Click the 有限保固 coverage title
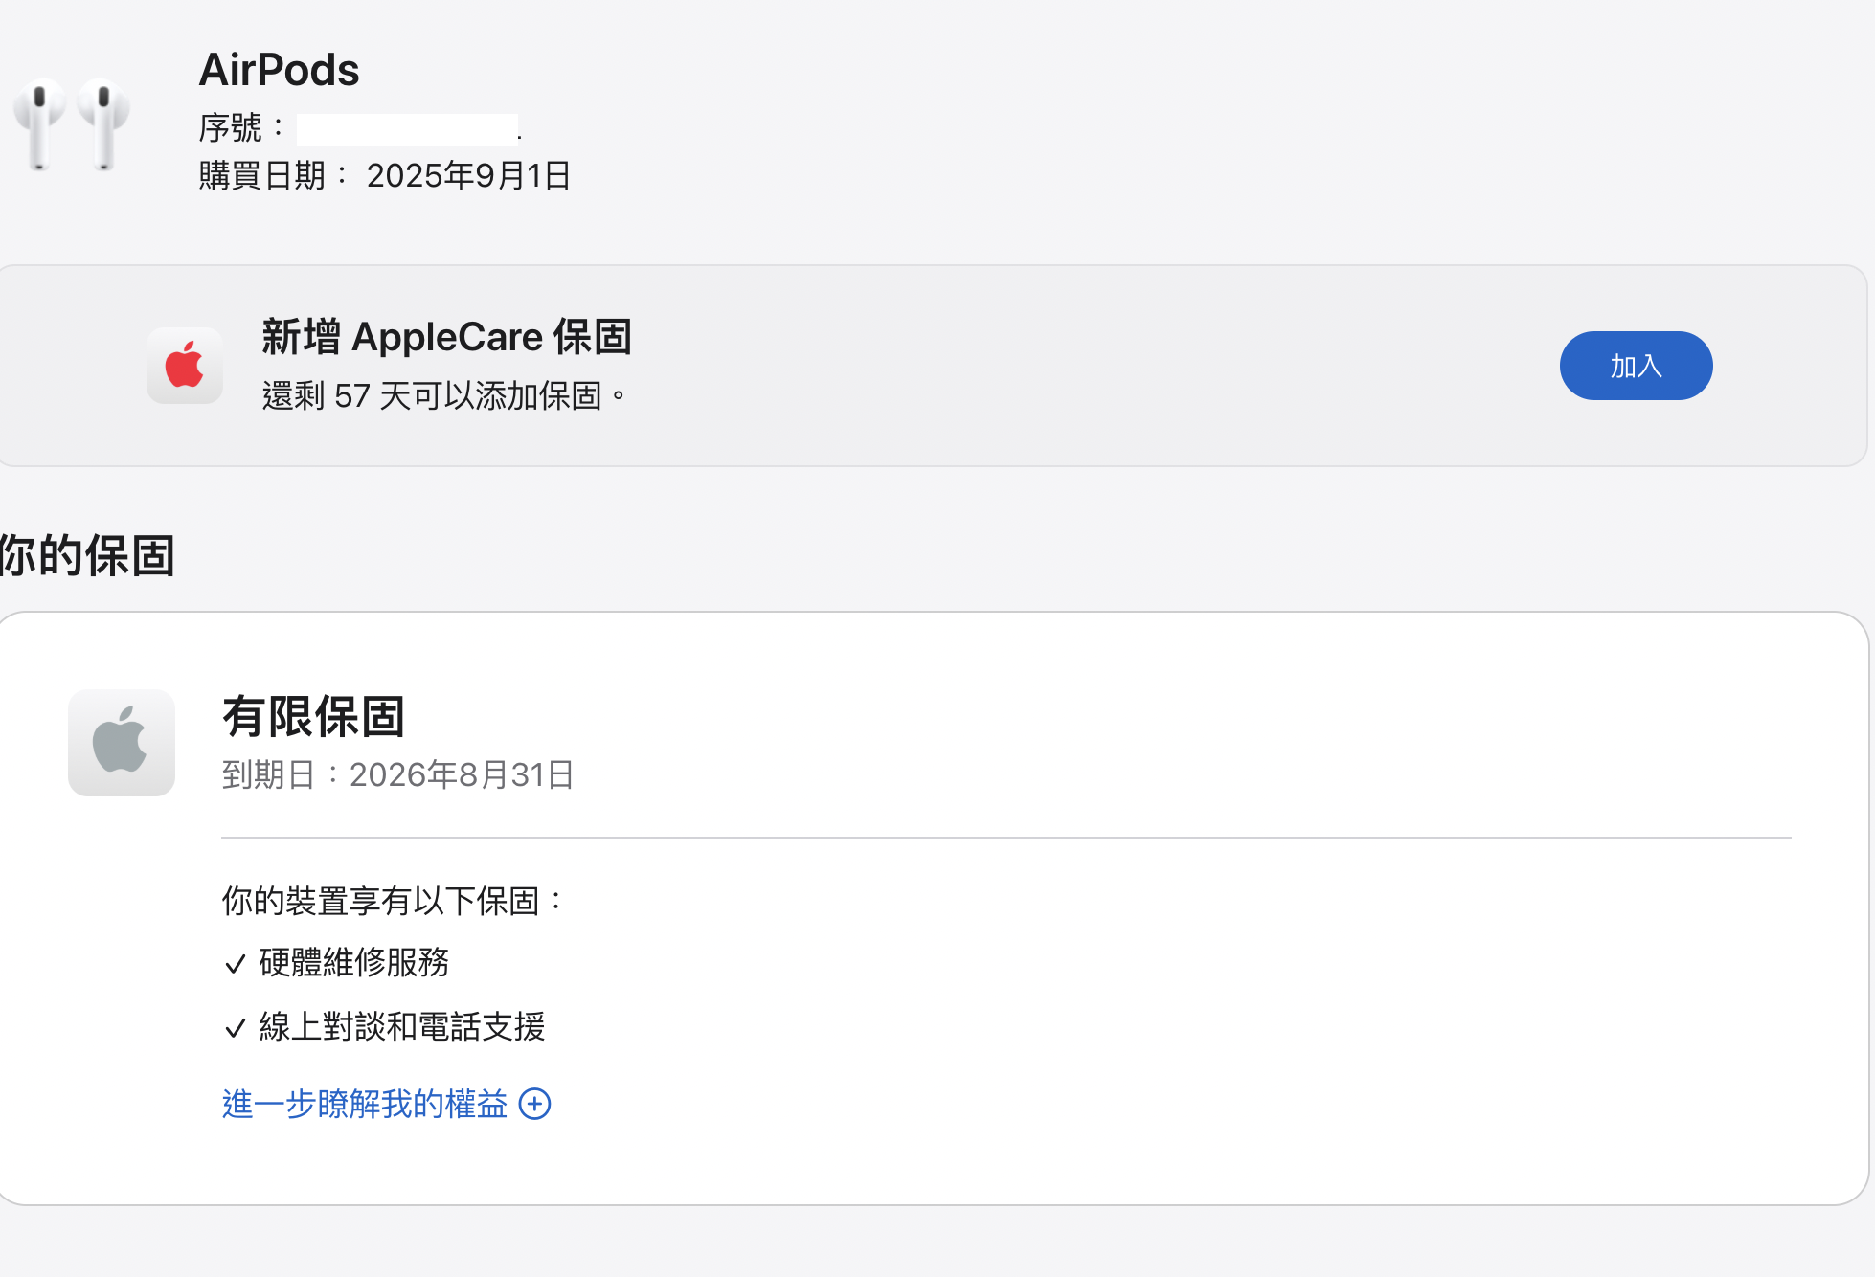This screenshot has height=1277, width=1875. point(314,716)
